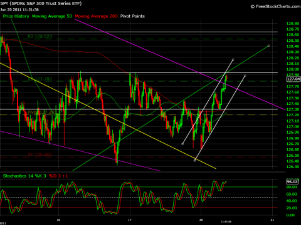The image size is (301, 225).
Task: Click the %D 3 +1 legend label
Action: click(x=58, y=176)
